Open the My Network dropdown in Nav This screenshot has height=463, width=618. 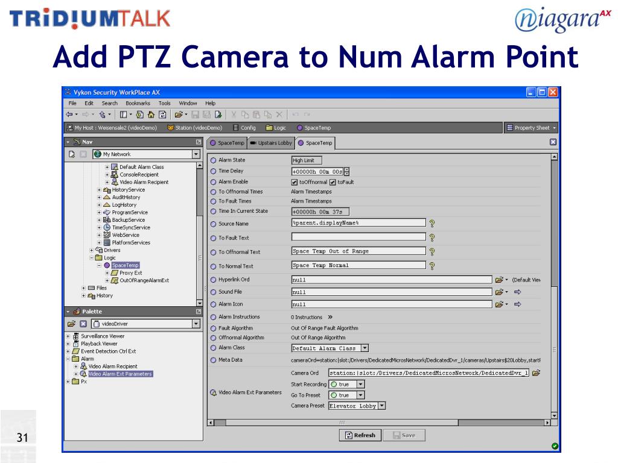[196, 154]
